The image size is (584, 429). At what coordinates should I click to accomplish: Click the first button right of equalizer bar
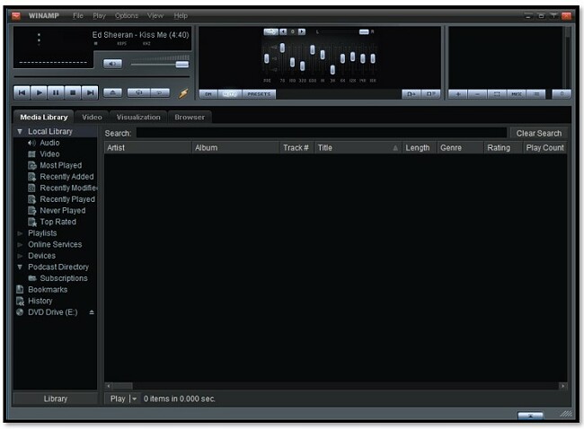pos(411,94)
